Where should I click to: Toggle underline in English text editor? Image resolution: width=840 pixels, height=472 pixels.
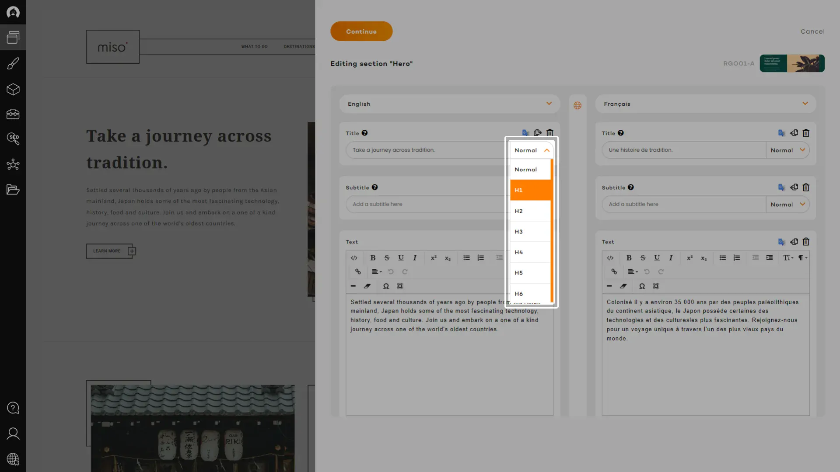tap(401, 257)
